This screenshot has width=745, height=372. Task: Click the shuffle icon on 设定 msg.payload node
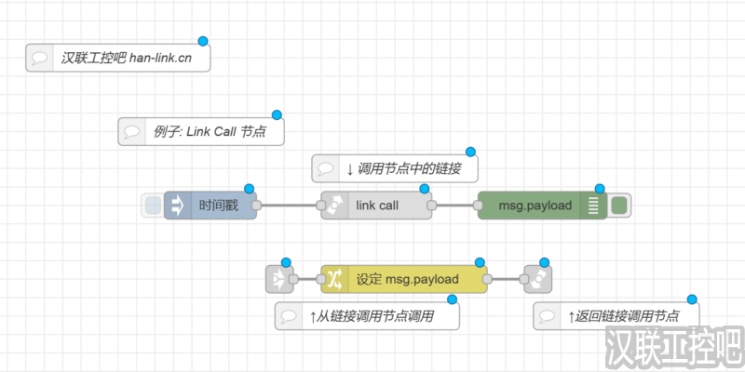click(334, 279)
